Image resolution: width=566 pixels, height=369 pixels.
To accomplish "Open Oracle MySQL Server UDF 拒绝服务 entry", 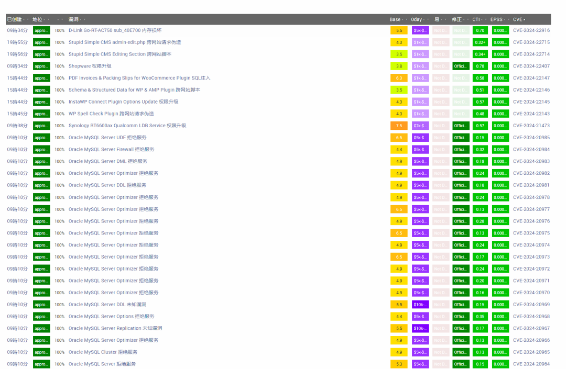I will tap(107, 137).
